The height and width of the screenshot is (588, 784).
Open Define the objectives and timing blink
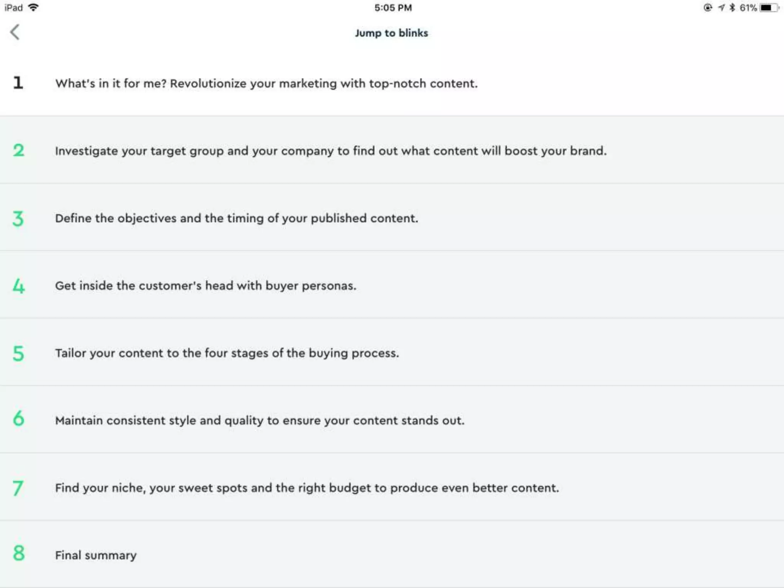point(237,218)
